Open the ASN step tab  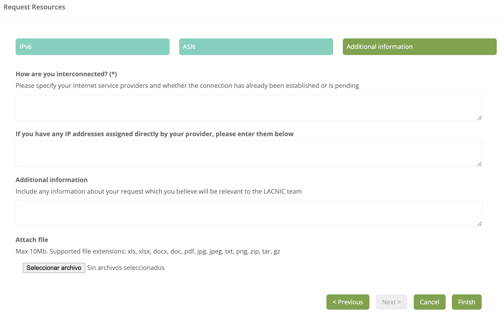[256, 47]
